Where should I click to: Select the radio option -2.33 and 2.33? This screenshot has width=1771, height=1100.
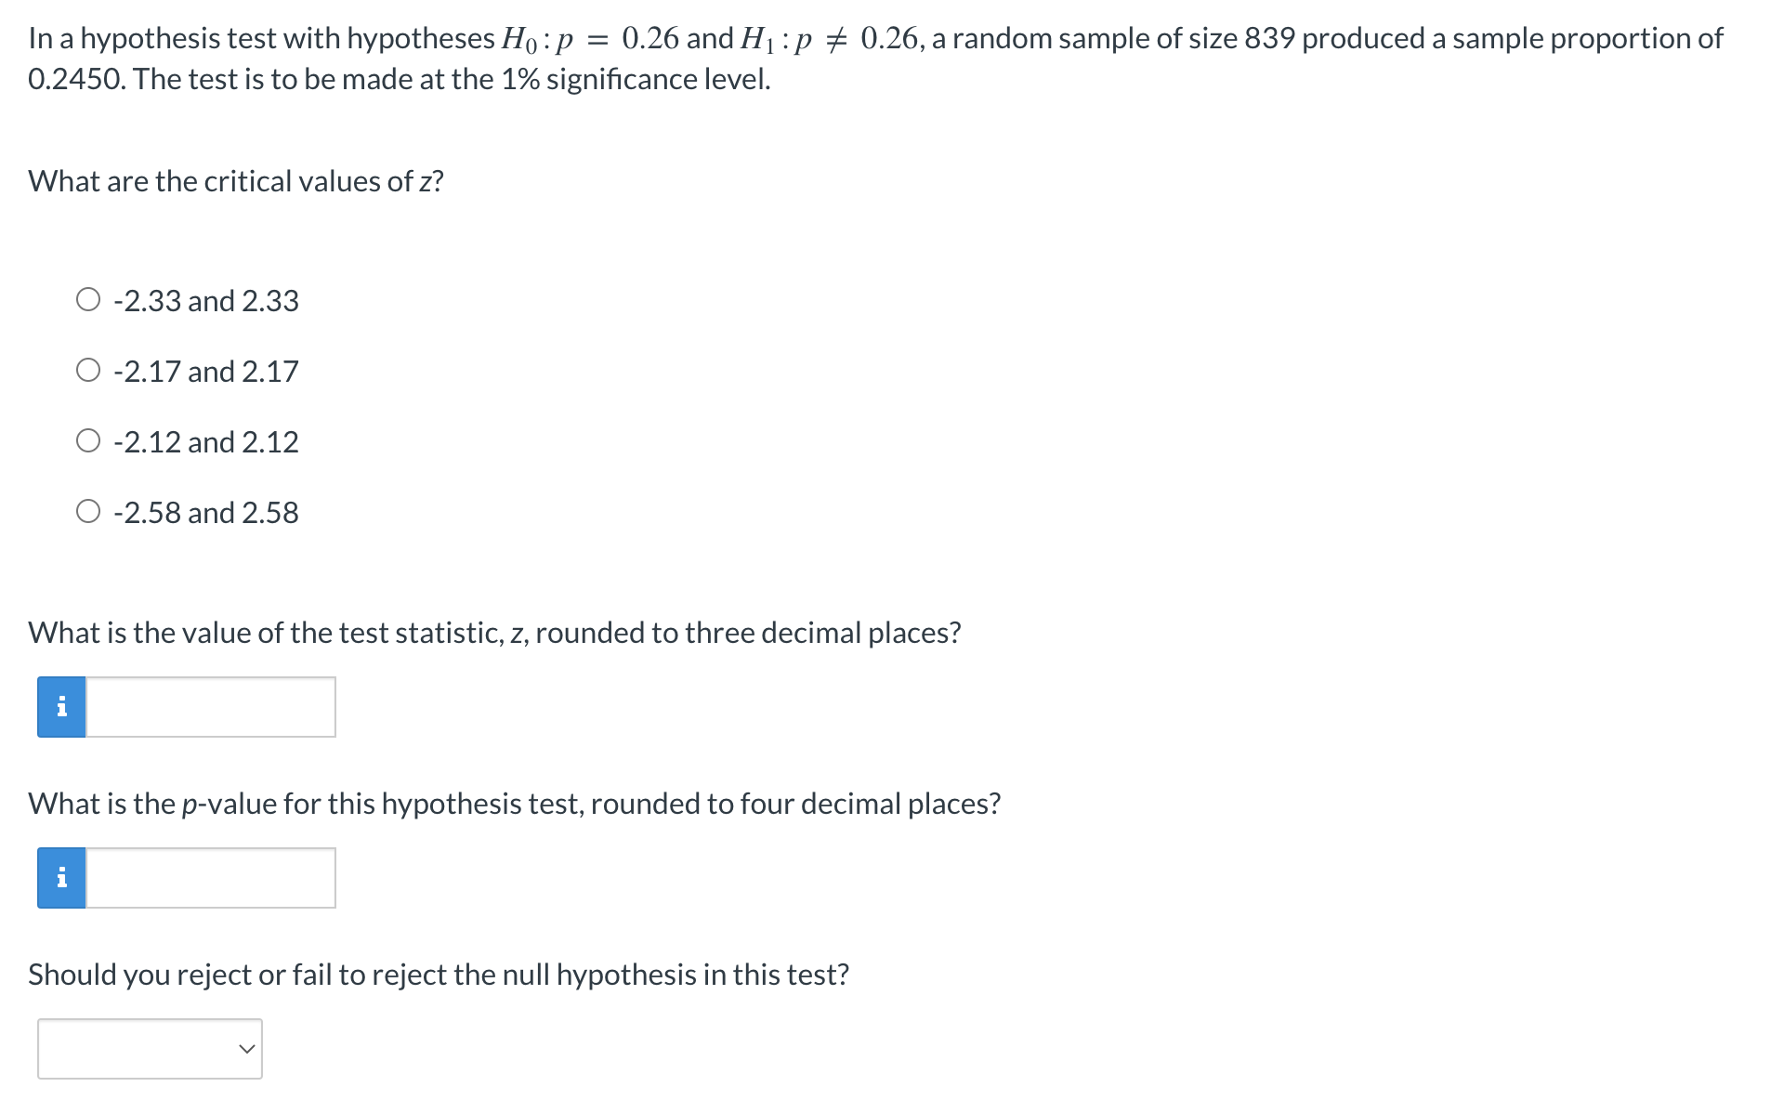pyautogui.click(x=89, y=298)
